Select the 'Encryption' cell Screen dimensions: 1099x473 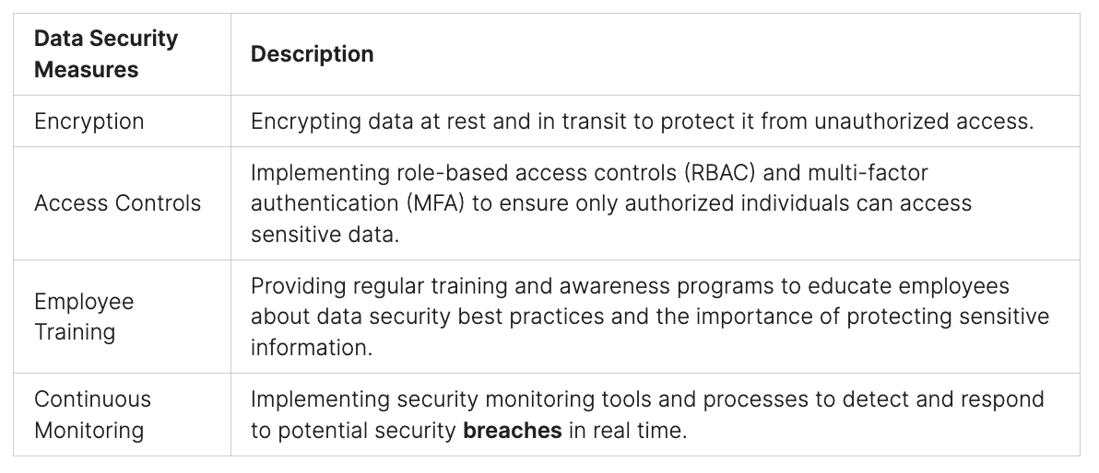pos(89,121)
